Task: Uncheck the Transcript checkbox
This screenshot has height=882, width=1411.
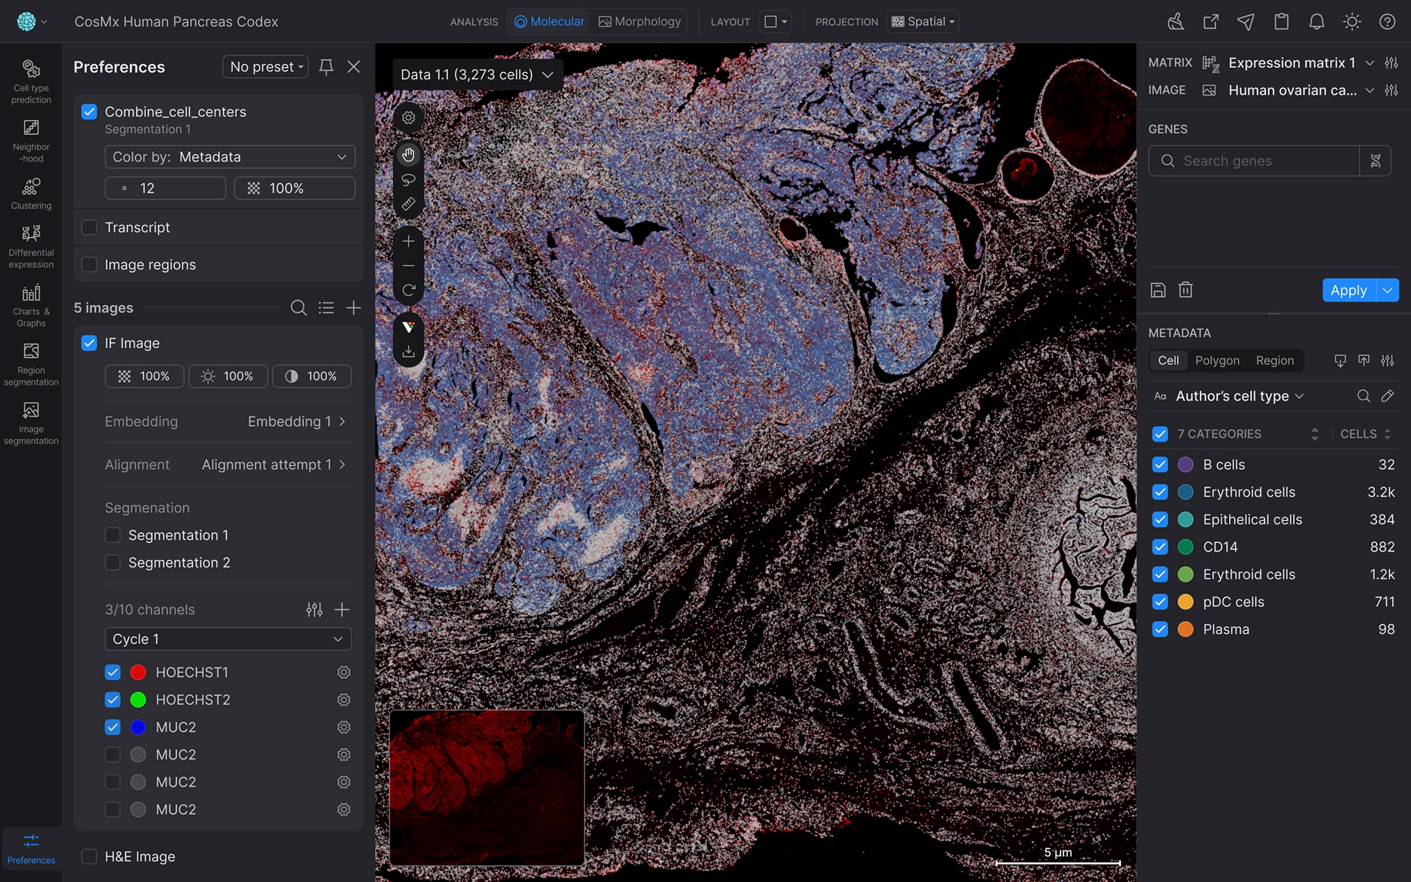Action: coord(89,227)
